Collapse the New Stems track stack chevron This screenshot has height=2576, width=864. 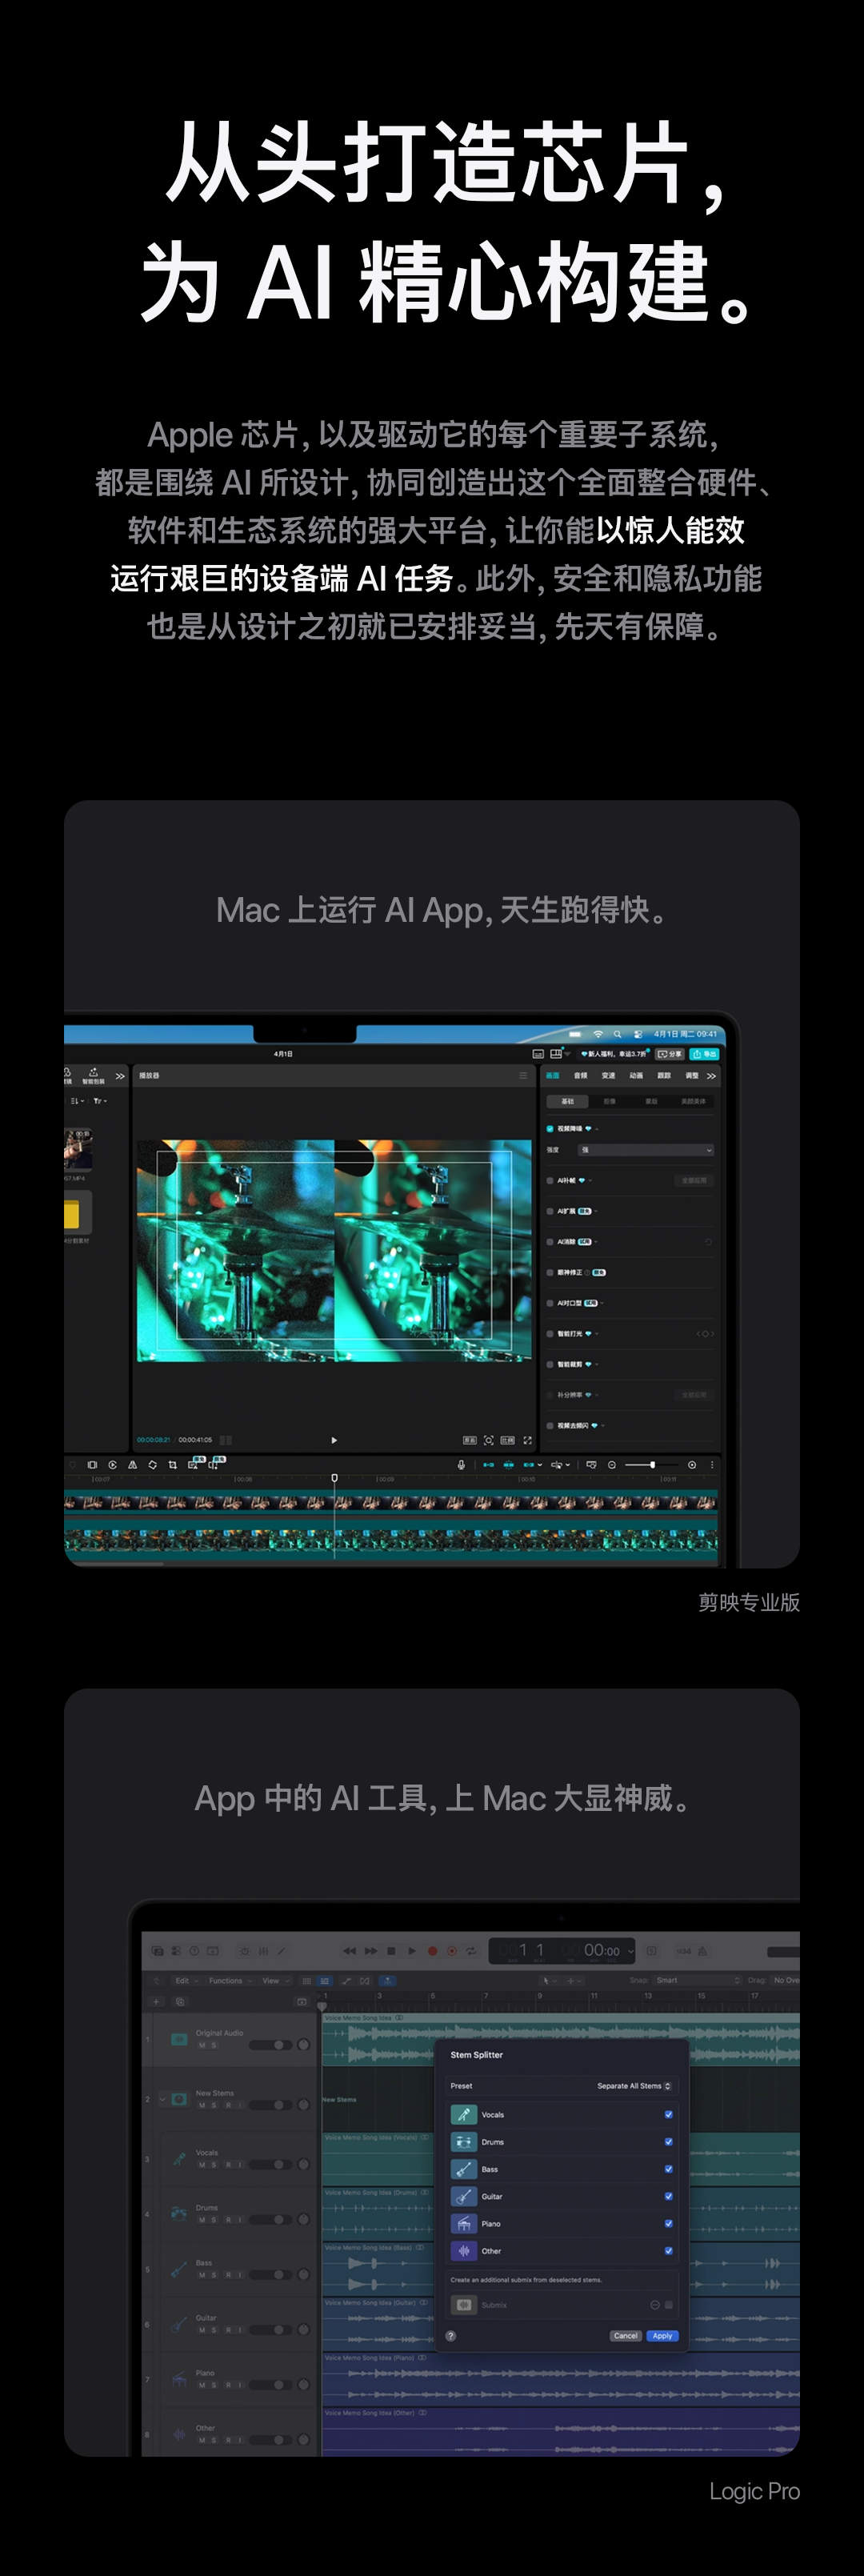click(x=162, y=2099)
